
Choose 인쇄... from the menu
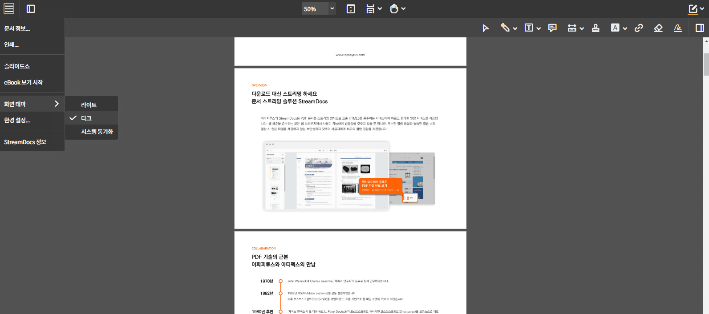pos(32,44)
